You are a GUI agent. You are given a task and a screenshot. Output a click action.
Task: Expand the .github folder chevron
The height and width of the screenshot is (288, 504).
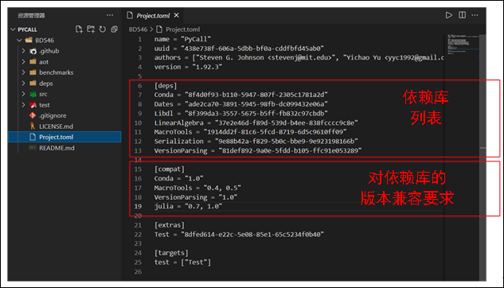23,51
